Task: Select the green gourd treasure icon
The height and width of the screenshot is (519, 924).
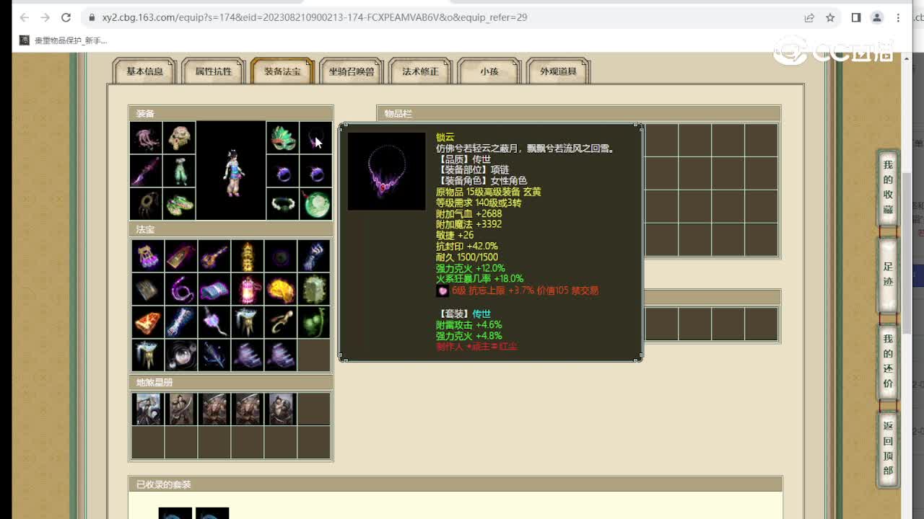Action: [x=314, y=322]
